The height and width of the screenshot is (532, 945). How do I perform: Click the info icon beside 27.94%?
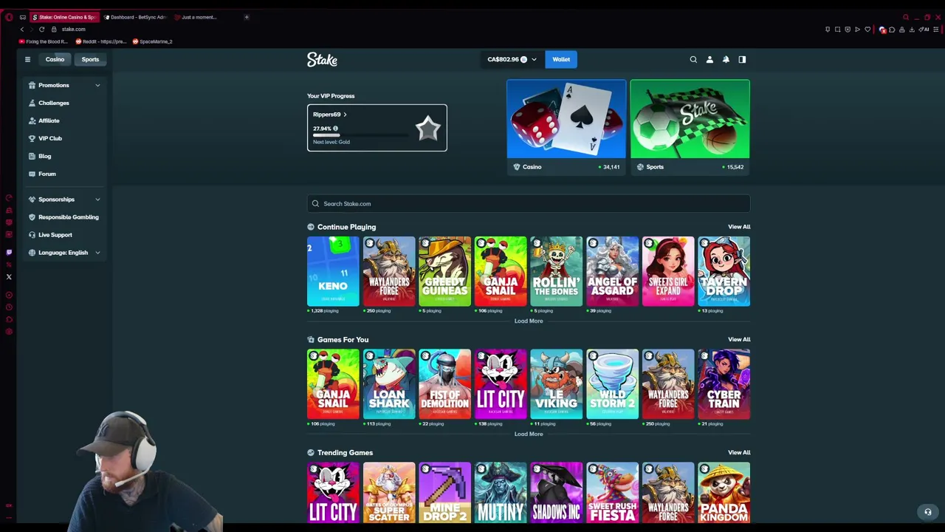click(335, 129)
